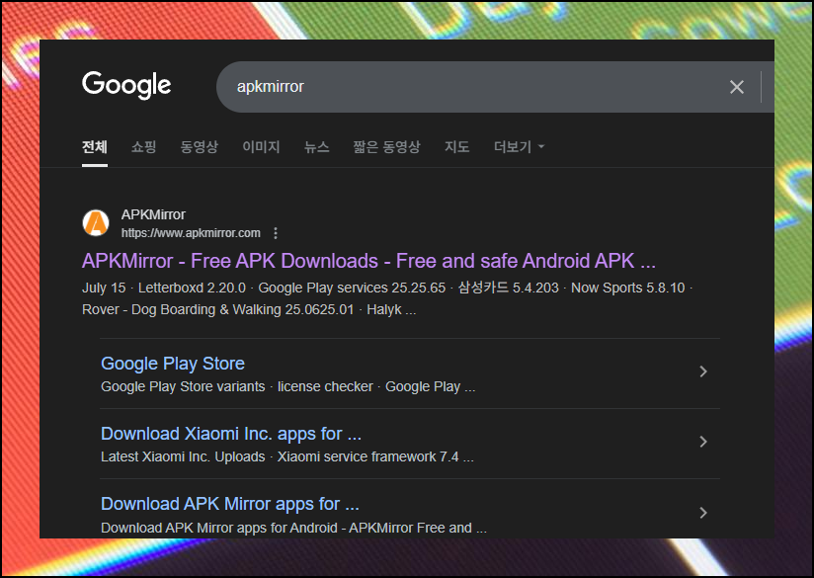The width and height of the screenshot is (814, 578).
Task: Open the Google Play Store sitelink
Action: click(173, 364)
